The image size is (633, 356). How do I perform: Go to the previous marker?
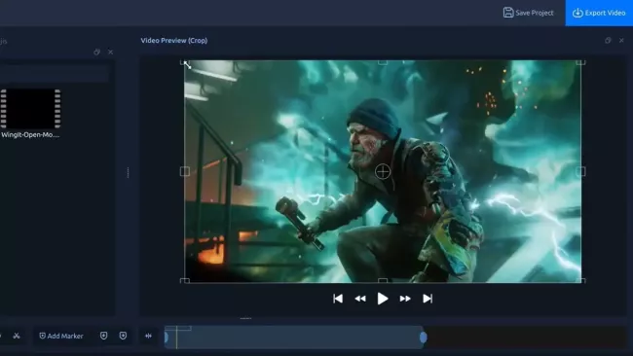(104, 336)
